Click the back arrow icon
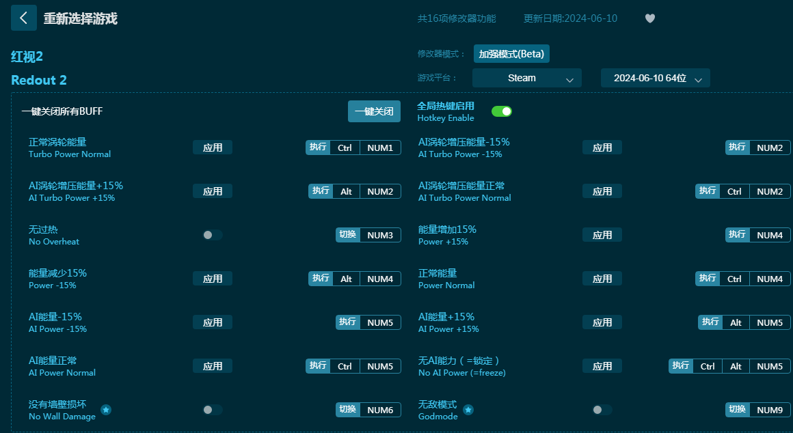 [23, 18]
